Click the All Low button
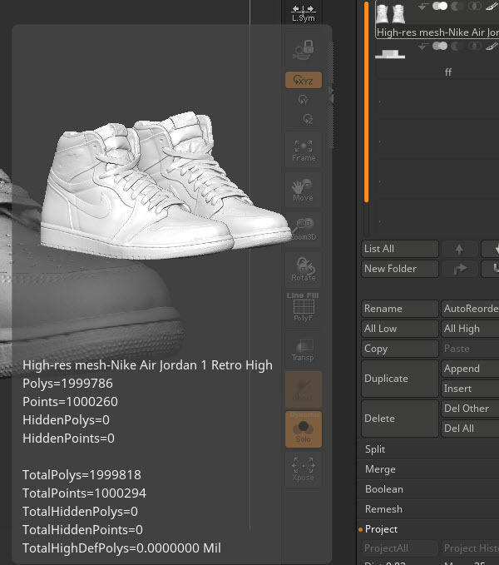 400,329
